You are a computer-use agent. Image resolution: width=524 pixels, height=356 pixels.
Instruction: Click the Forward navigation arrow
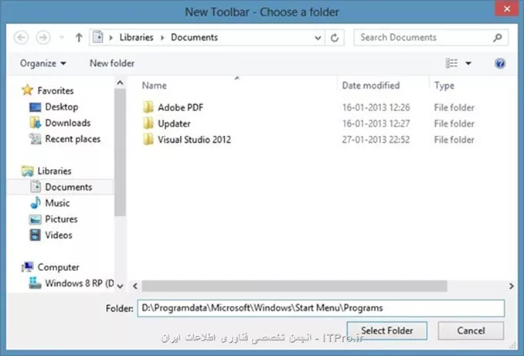click(x=43, y=37)
